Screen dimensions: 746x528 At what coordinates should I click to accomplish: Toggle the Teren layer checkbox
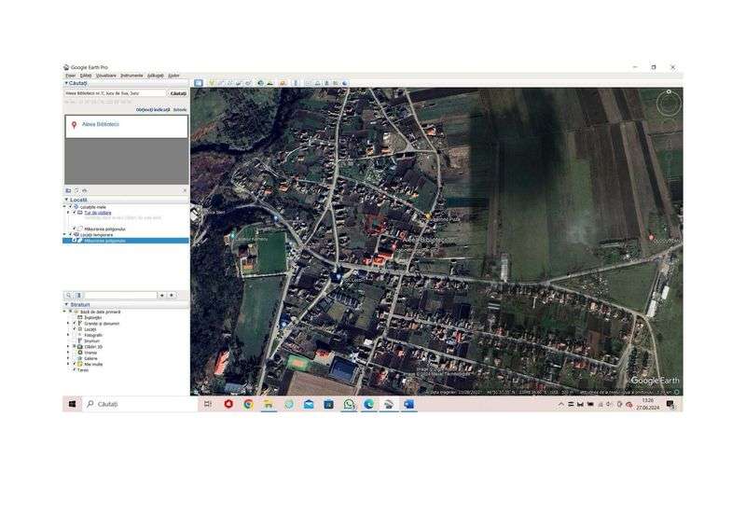(x=75, y=369)
